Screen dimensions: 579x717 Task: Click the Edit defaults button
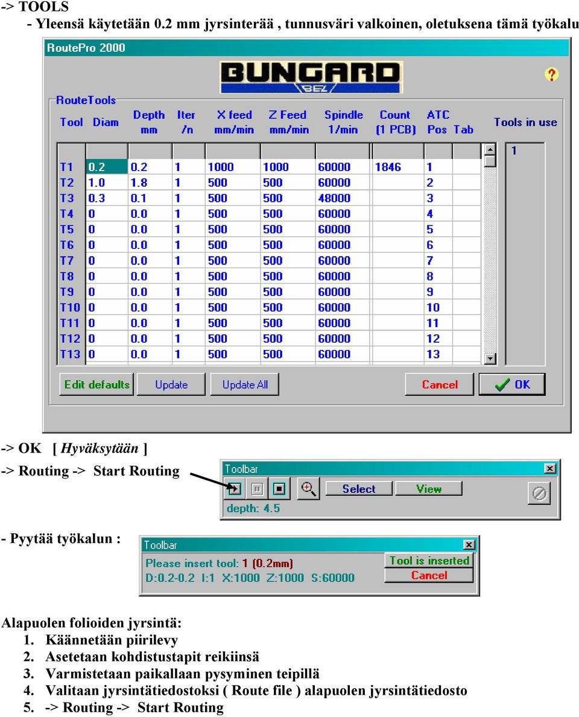(x=96, y=384)
